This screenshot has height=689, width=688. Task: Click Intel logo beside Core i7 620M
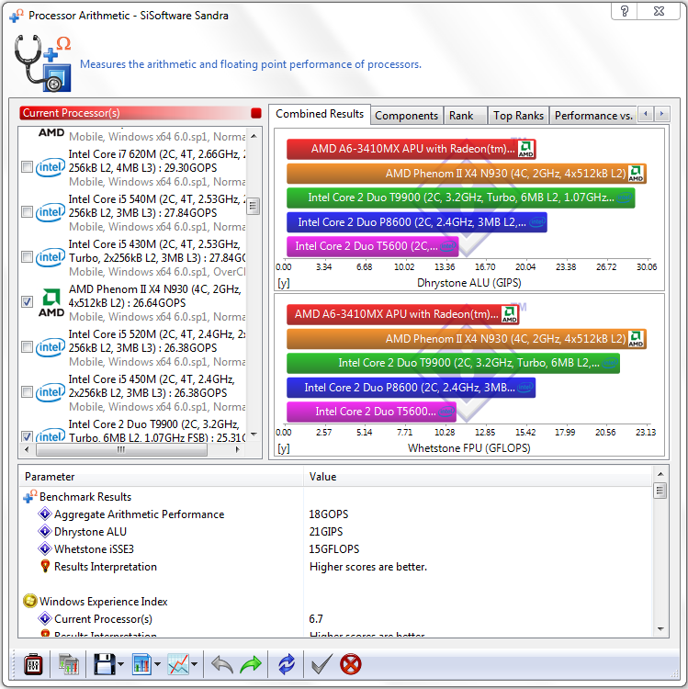51,167
